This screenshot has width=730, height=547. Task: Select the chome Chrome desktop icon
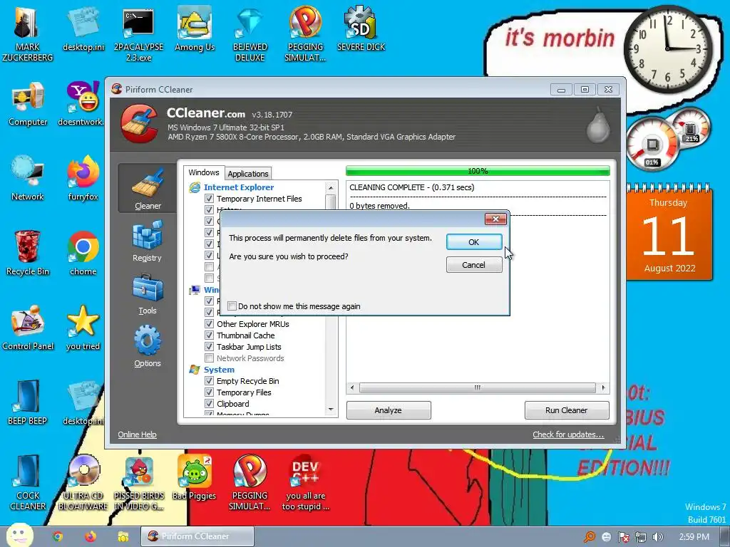click(83, 253)
